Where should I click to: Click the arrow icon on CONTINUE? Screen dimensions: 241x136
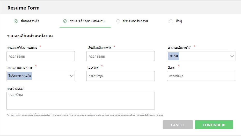(x=224, y=125)
